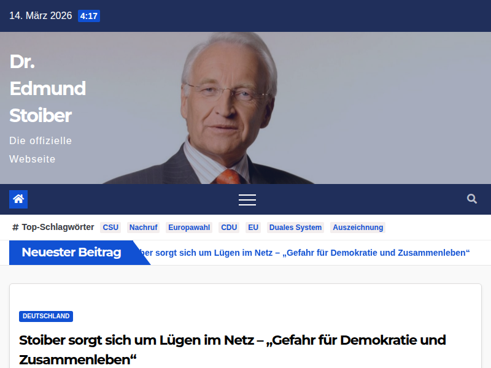The width and height of the screenshot is (491, 368).
Task: Open the EU tag
Action: pyautogui.click(x=253, y=227)
